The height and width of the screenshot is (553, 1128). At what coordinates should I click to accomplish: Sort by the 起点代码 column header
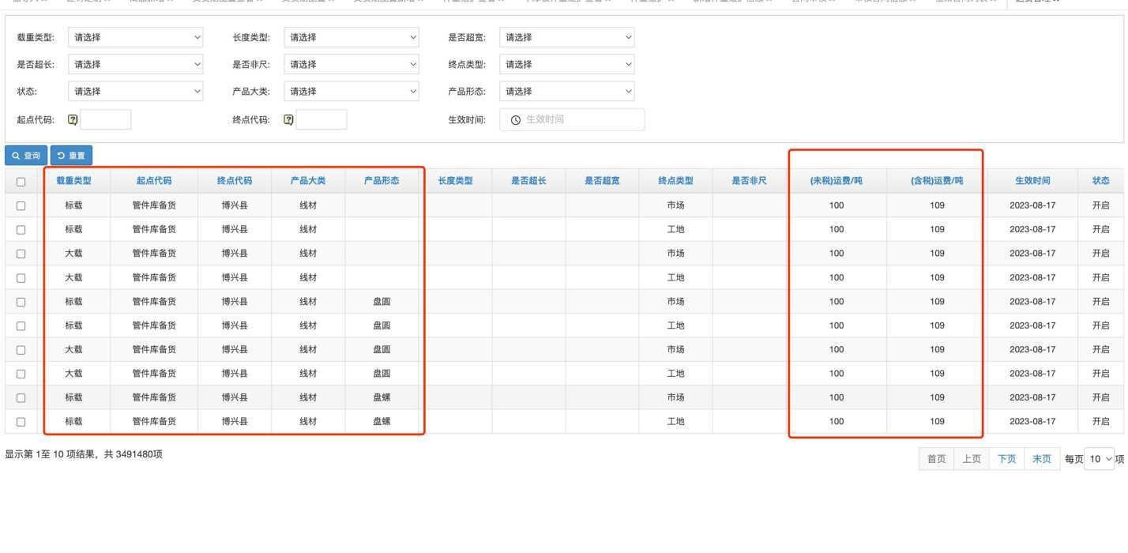pyautogui.click(x=154, y=181)
